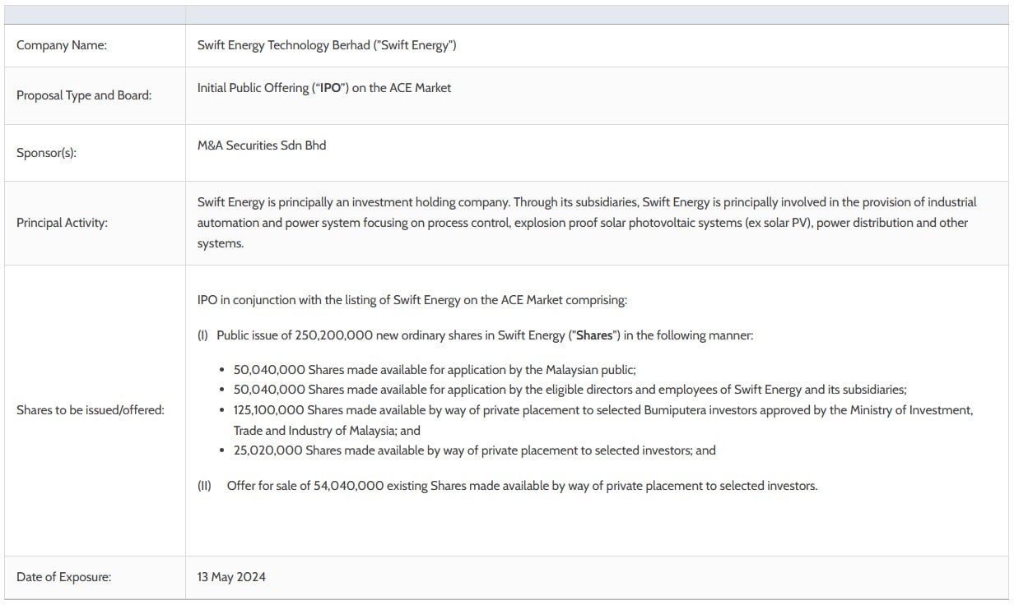1014x605 pixels.
Task: Click the "Proposal Type and Board:" label
Action: 84,95
